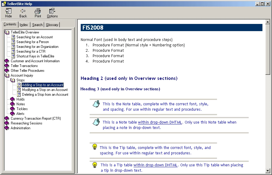The height and width of the screenshot is (175, 272).
Task: Select the Stops entry in the tree
Action: click(x=20, y=80)
